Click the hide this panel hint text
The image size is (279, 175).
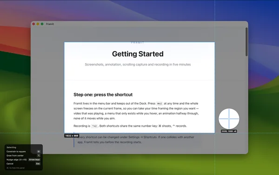click(15, 168)
